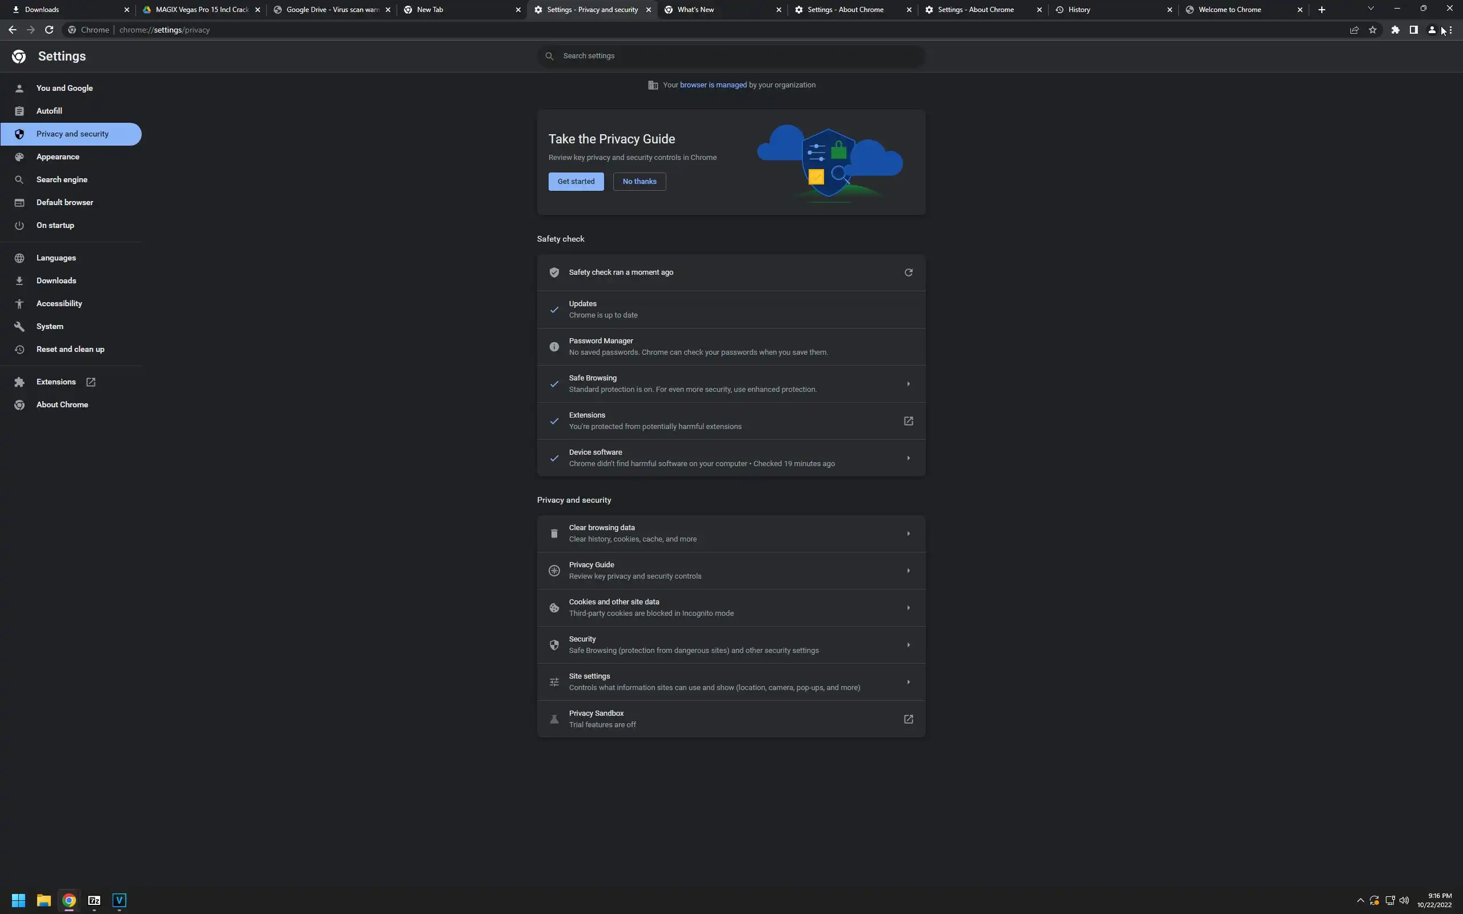Open the tab search dropdown arrow
Screen dimensions: 1463x914
1370,9
